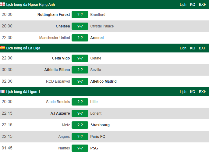Click the Chelsea vs Crystal Palace score button
This screenshot has height=154, width=209.
[x=80, y=26]
